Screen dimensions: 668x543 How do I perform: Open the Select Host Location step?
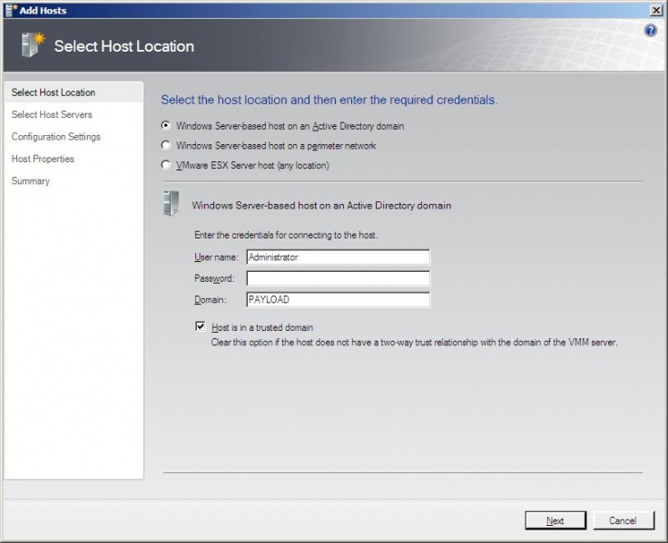(54, 92)
